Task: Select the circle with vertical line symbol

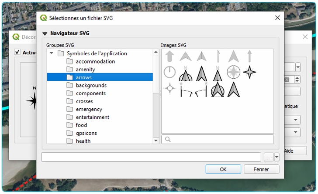Action: (169, 72)
